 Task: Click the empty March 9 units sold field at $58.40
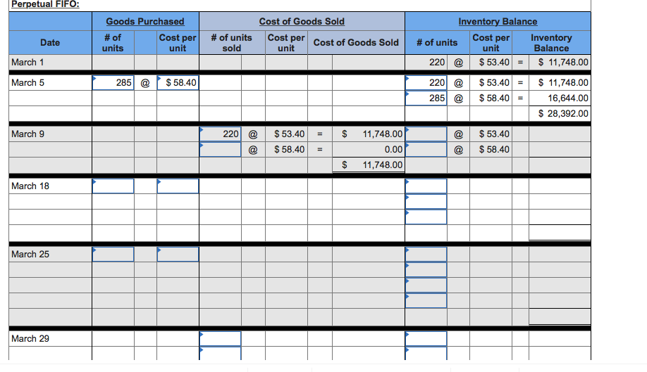(220, 149)
